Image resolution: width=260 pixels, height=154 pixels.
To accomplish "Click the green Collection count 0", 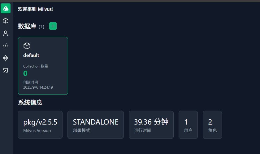I will [25, 73].
